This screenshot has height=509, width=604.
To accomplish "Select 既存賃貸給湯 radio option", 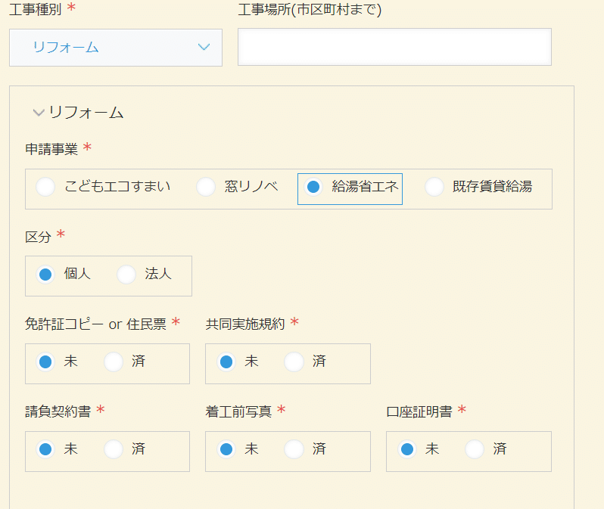I will pyautogui.click(x=434, y=187).
